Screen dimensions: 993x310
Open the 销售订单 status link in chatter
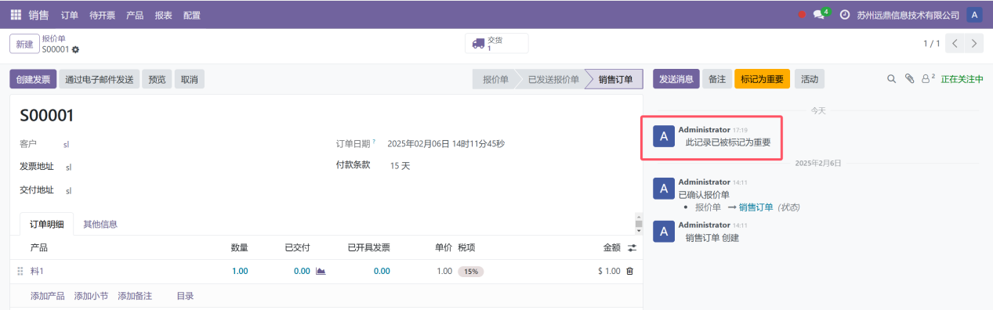[x=756, y=207]
